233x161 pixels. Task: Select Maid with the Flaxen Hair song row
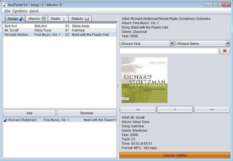60,34
